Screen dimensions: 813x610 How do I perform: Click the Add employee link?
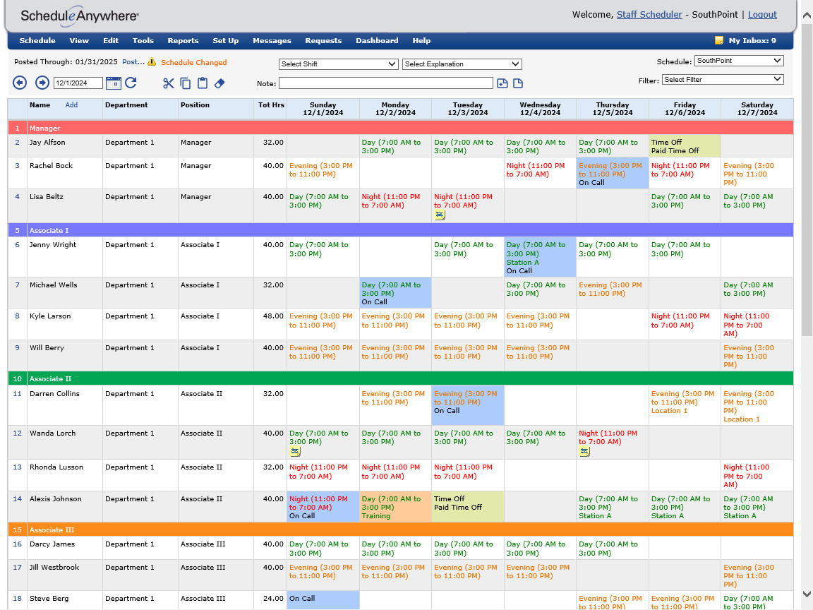tap(71, 105)
